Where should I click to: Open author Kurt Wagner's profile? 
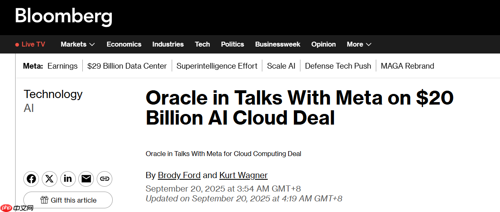coord(243,175)
